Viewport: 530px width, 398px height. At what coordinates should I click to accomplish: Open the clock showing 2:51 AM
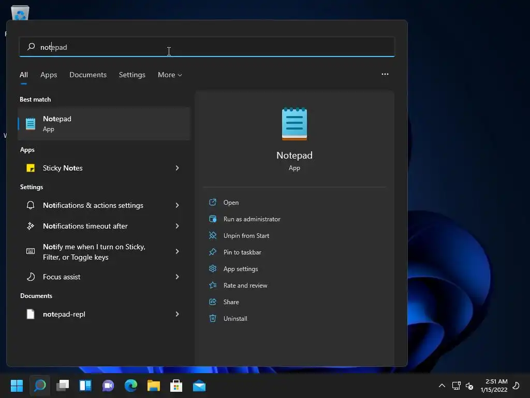click(494, 386)
